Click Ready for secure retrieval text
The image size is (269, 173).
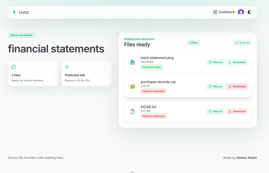tap(27, 80)
